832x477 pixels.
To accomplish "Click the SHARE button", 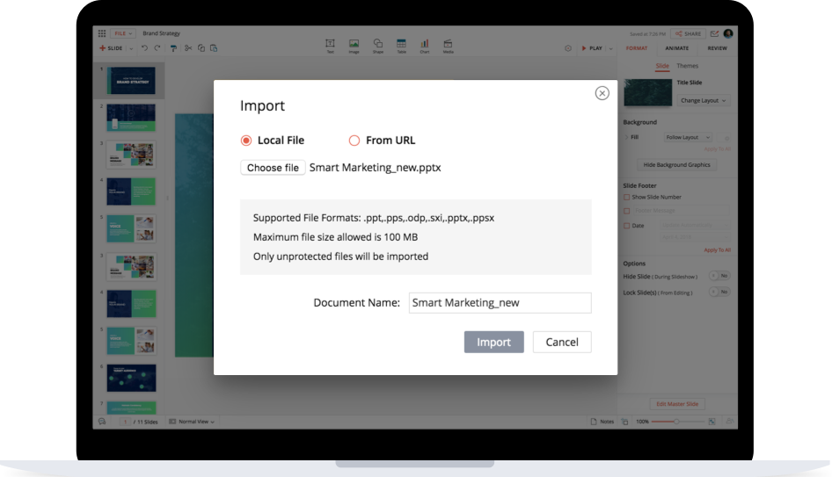I will (689, 34).
